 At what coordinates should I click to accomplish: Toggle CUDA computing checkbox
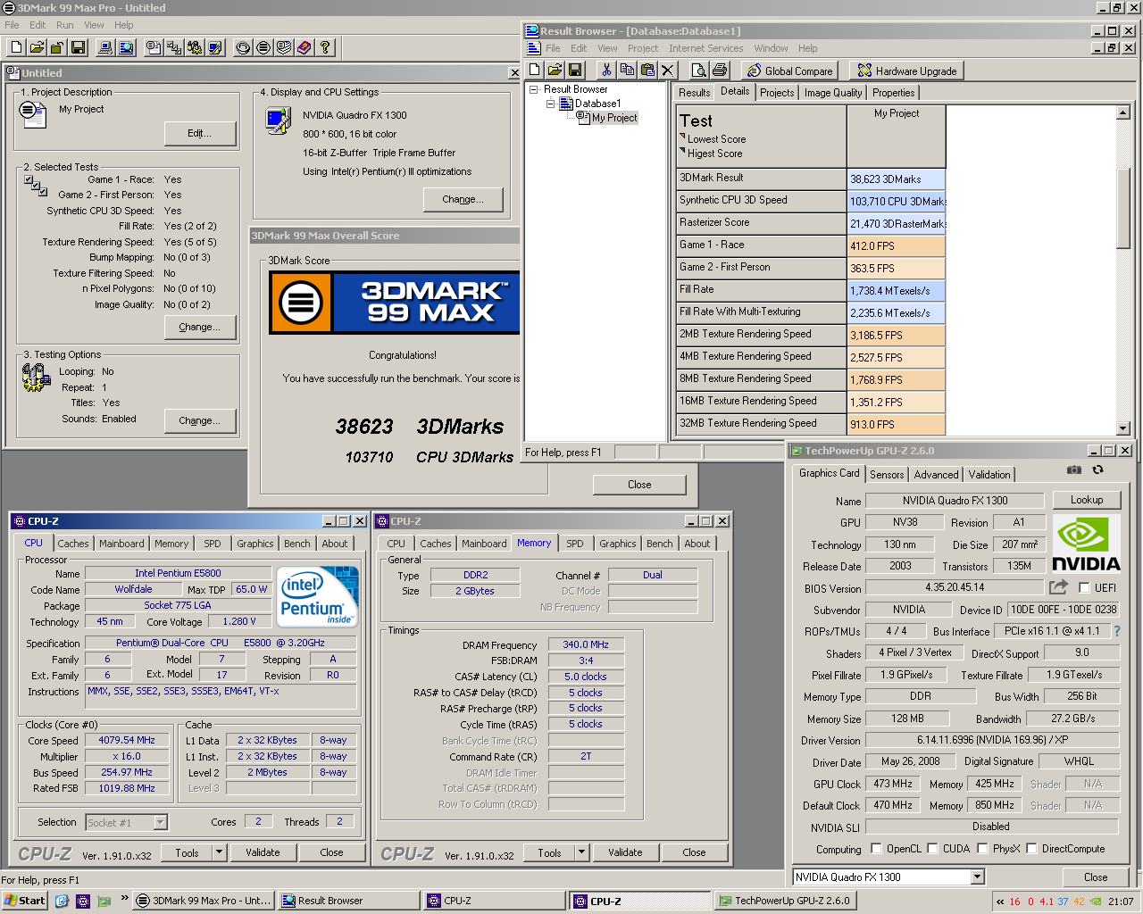[932, 849]
